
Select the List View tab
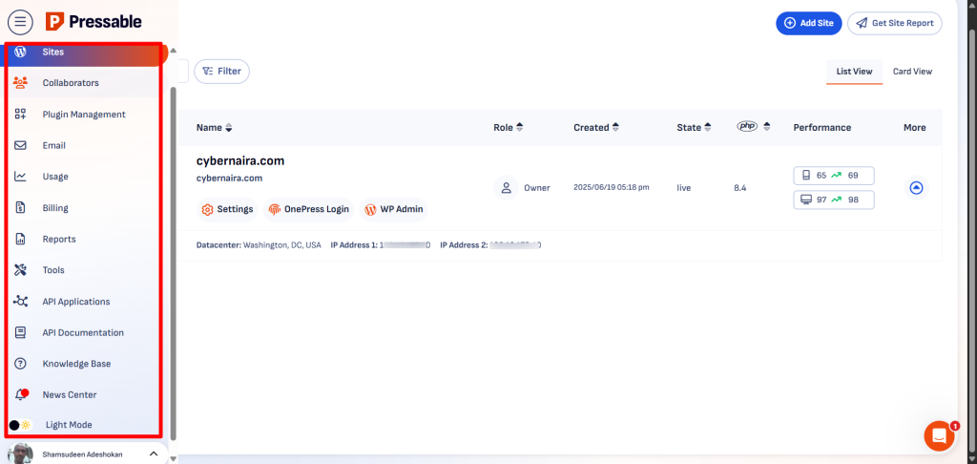click(854, 72)
